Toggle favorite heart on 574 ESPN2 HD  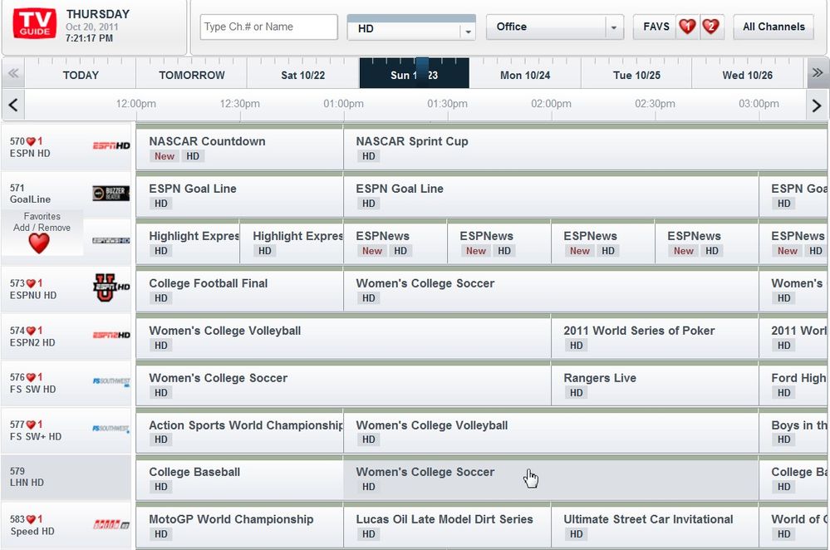(x=31, y=331)
